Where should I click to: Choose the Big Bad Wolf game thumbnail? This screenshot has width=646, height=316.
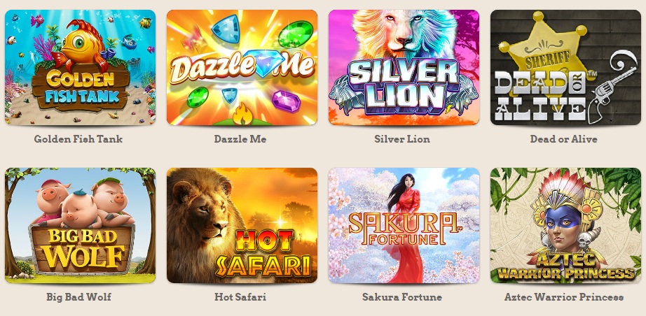81,226
